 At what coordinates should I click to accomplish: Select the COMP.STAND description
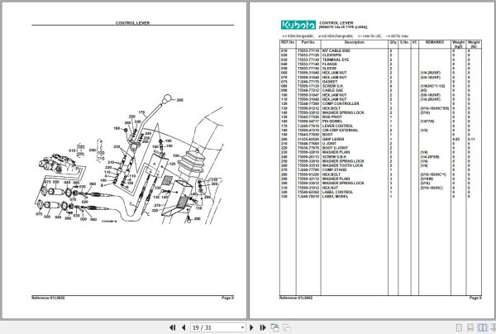point(334,169)
